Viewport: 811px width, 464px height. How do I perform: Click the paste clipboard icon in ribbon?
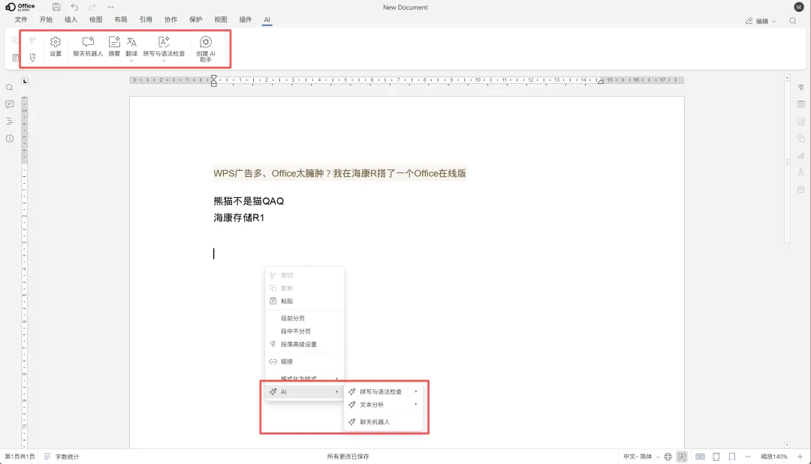point(16,58)
